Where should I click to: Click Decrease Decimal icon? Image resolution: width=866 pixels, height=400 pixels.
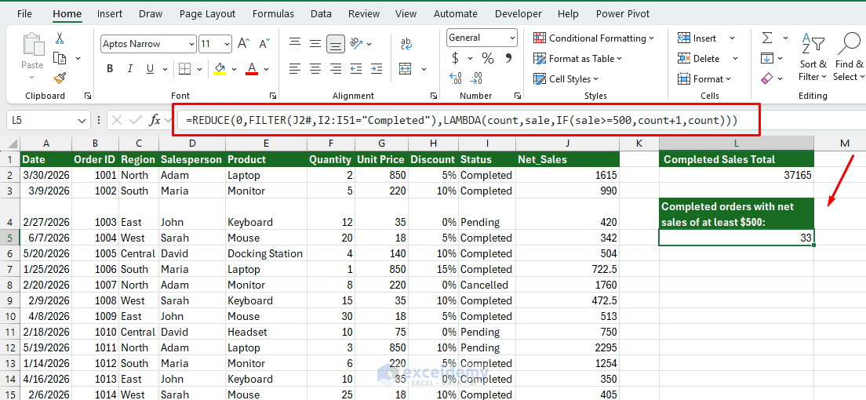coord(476,78)
